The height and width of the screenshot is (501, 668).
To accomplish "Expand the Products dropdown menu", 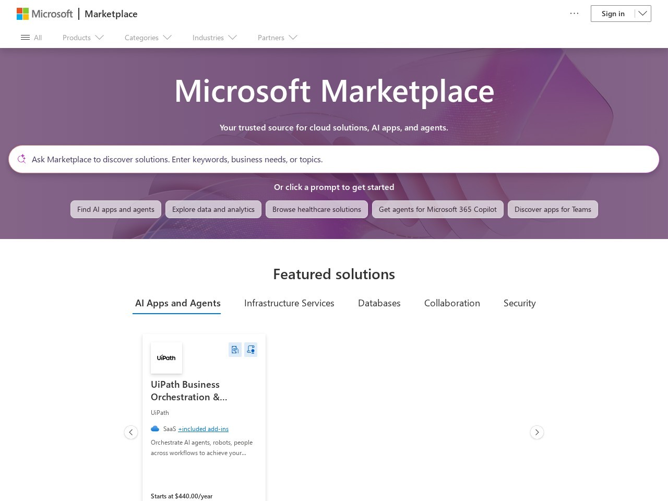I will [x=83, y=38].
